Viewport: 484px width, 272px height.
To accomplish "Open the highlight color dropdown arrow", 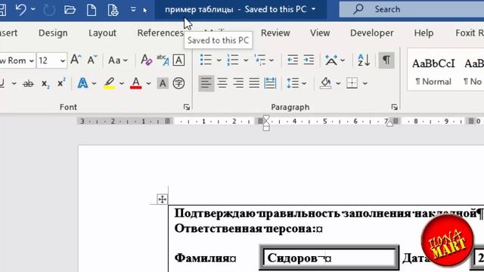I will tap(122, 83).
